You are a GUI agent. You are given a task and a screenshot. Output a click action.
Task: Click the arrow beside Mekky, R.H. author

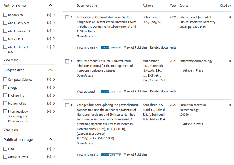pyautogui.click(x=54, y=39)
